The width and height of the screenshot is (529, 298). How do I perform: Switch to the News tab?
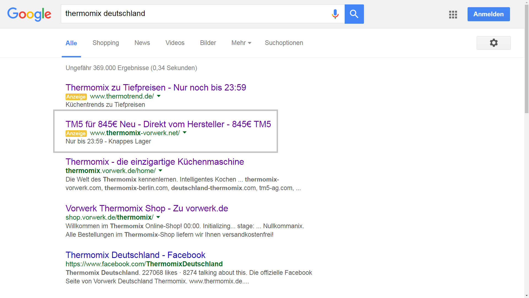[x=142, y=43]
